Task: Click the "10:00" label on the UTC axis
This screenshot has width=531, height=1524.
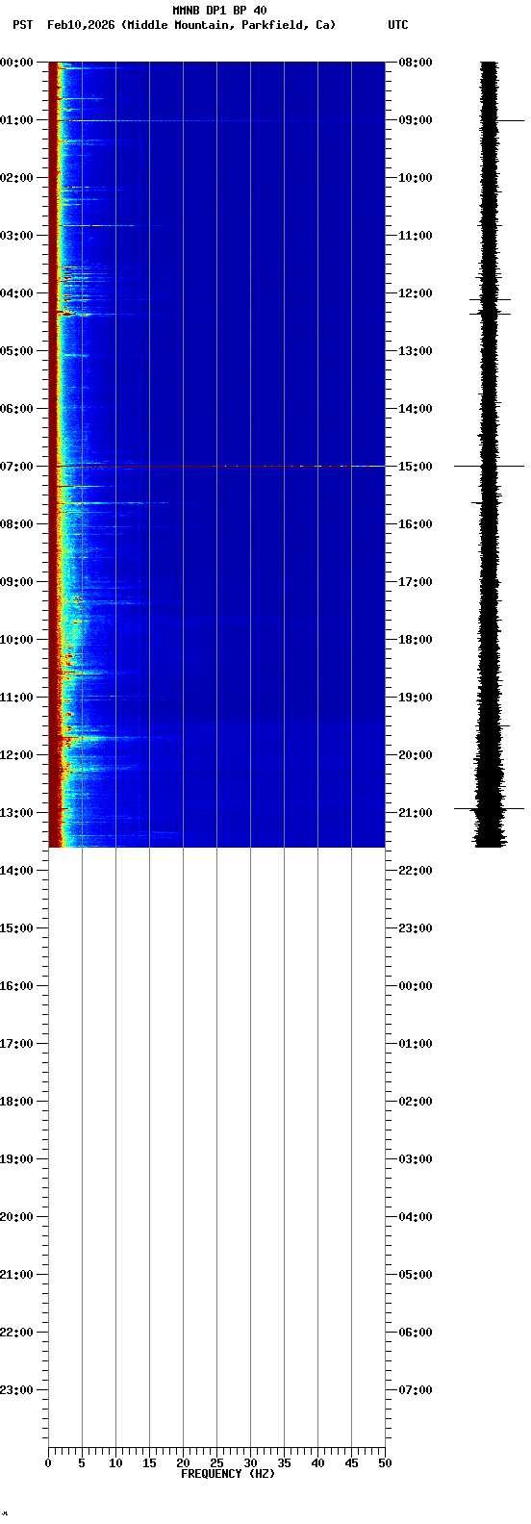Action: point(416,178)
